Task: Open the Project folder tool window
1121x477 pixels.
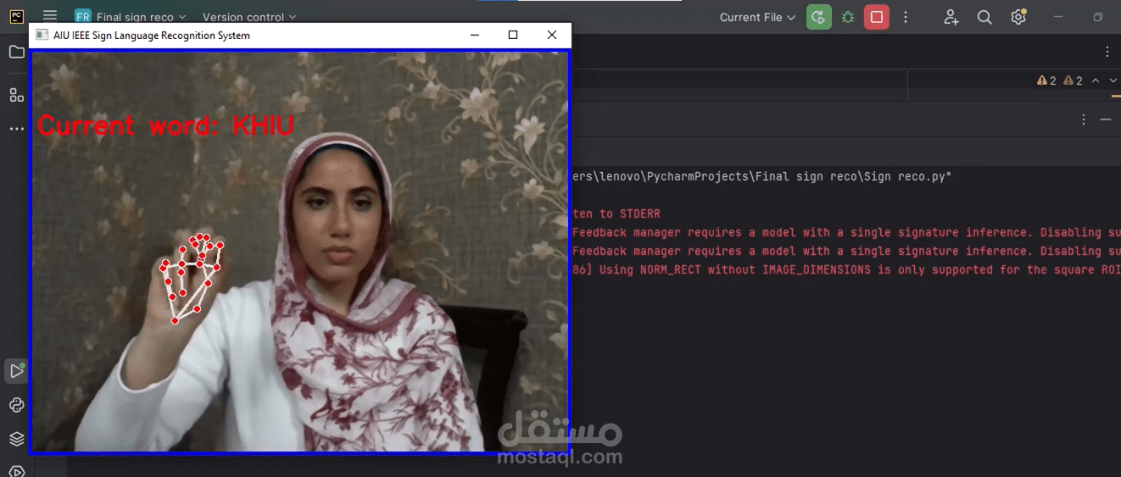Action: [x=16, y=52]
